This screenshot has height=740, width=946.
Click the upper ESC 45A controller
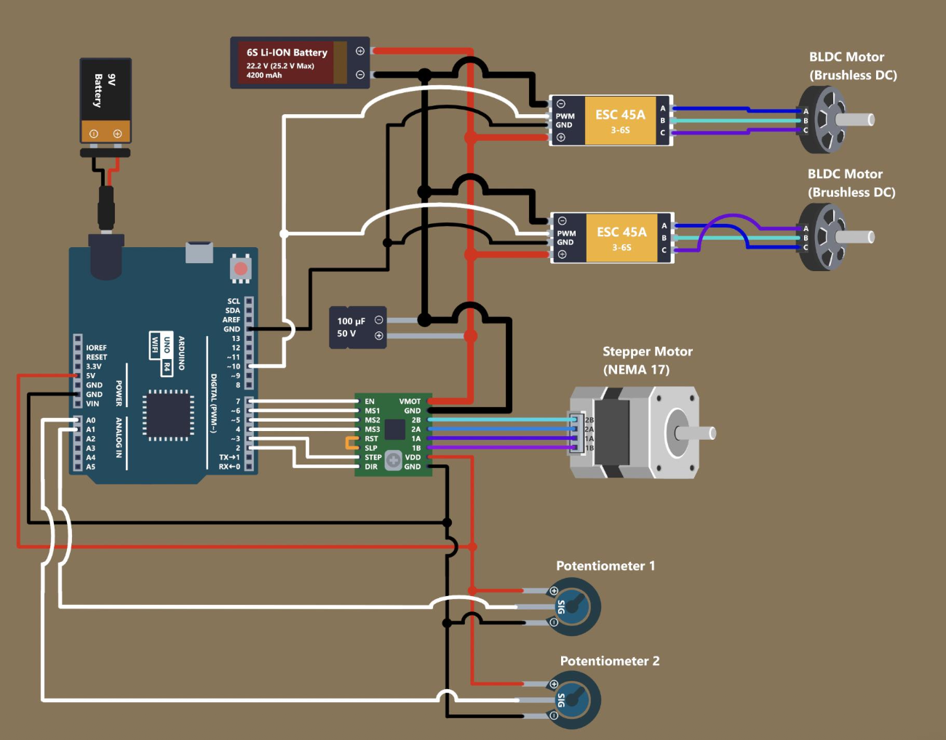[619, 121]
